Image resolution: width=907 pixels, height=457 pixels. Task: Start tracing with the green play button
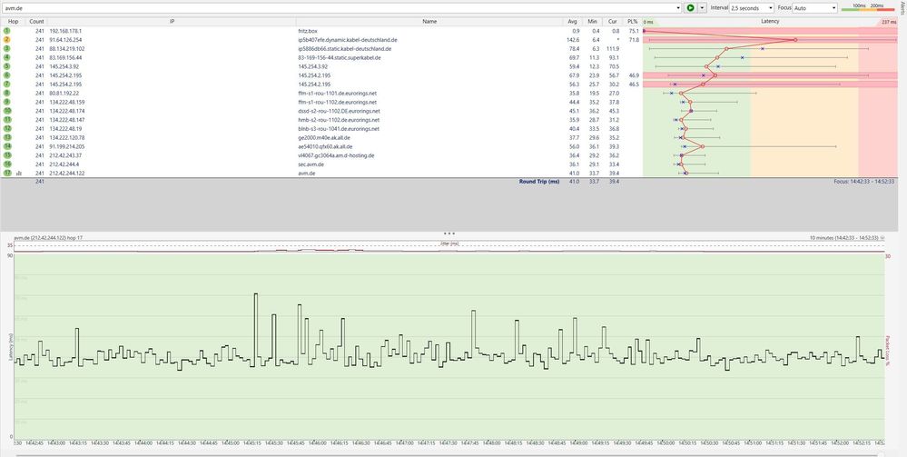[690, 8]
